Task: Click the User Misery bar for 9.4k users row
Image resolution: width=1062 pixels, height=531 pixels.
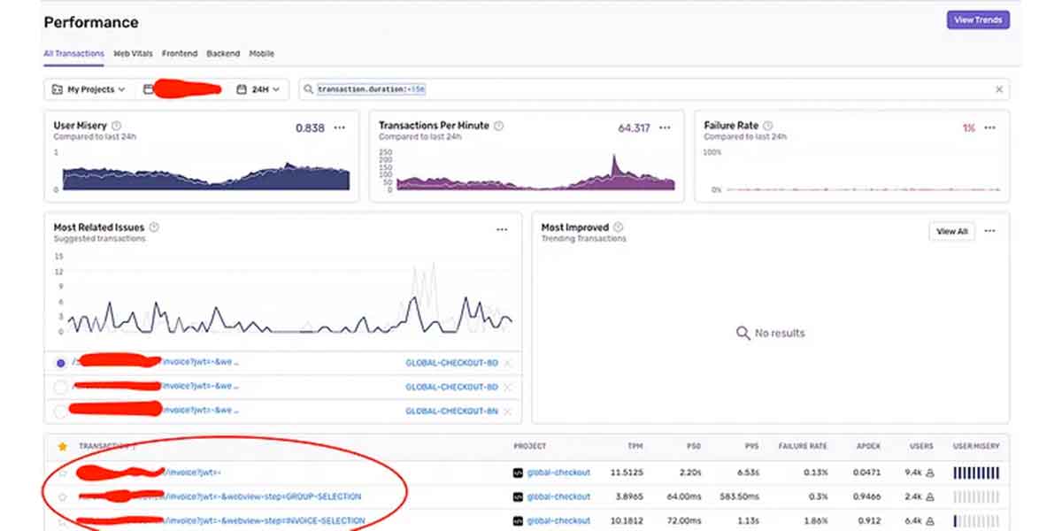Action: [976, 473]
